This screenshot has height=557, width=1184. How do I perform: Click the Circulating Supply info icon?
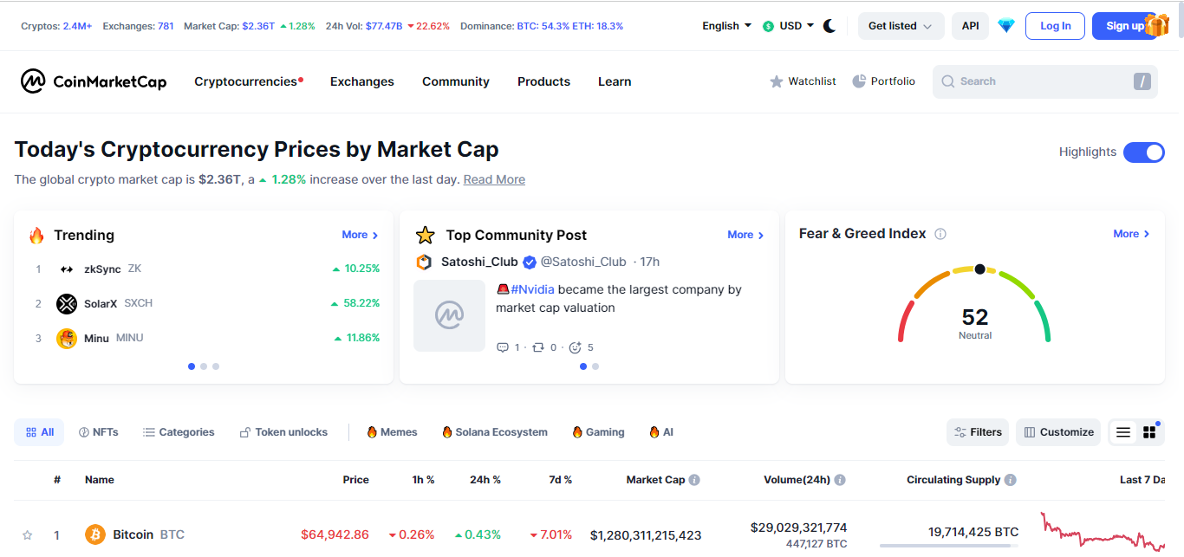tap(1011, 480)
